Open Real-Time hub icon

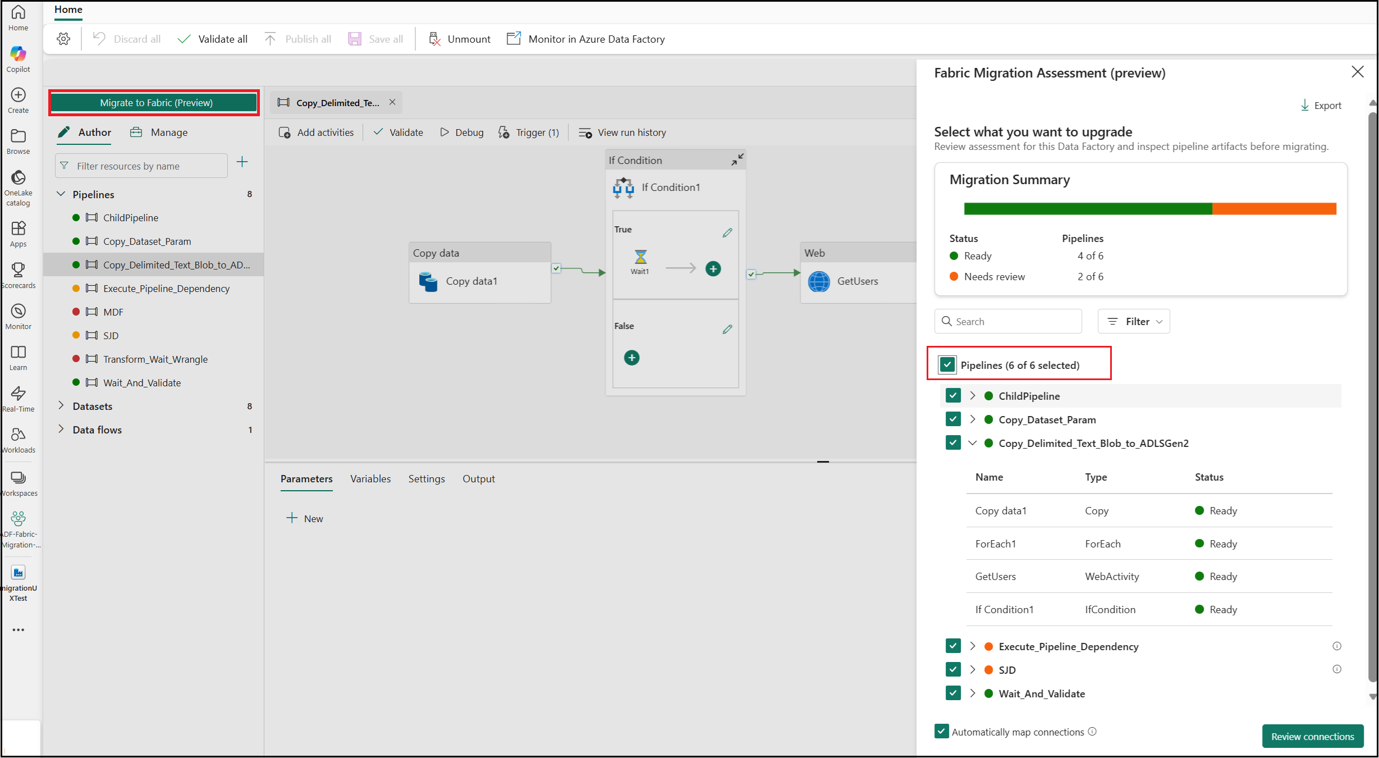18,393
